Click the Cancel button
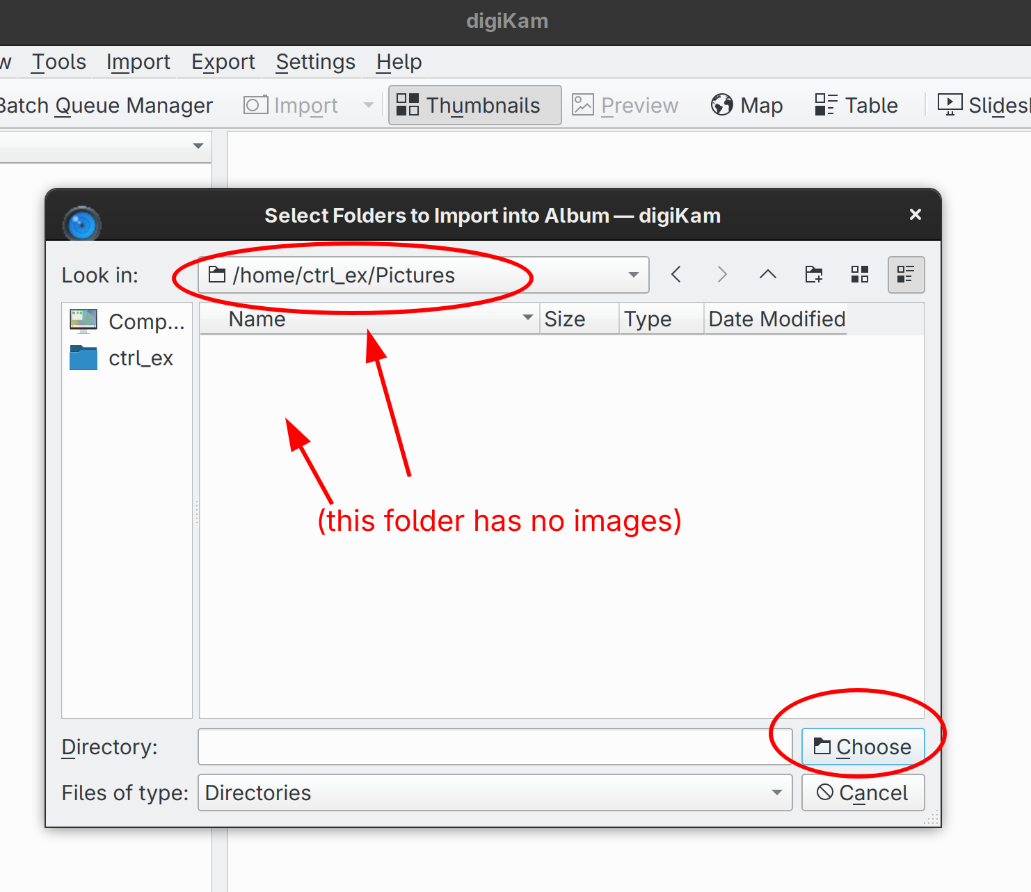 pos(863,793)
